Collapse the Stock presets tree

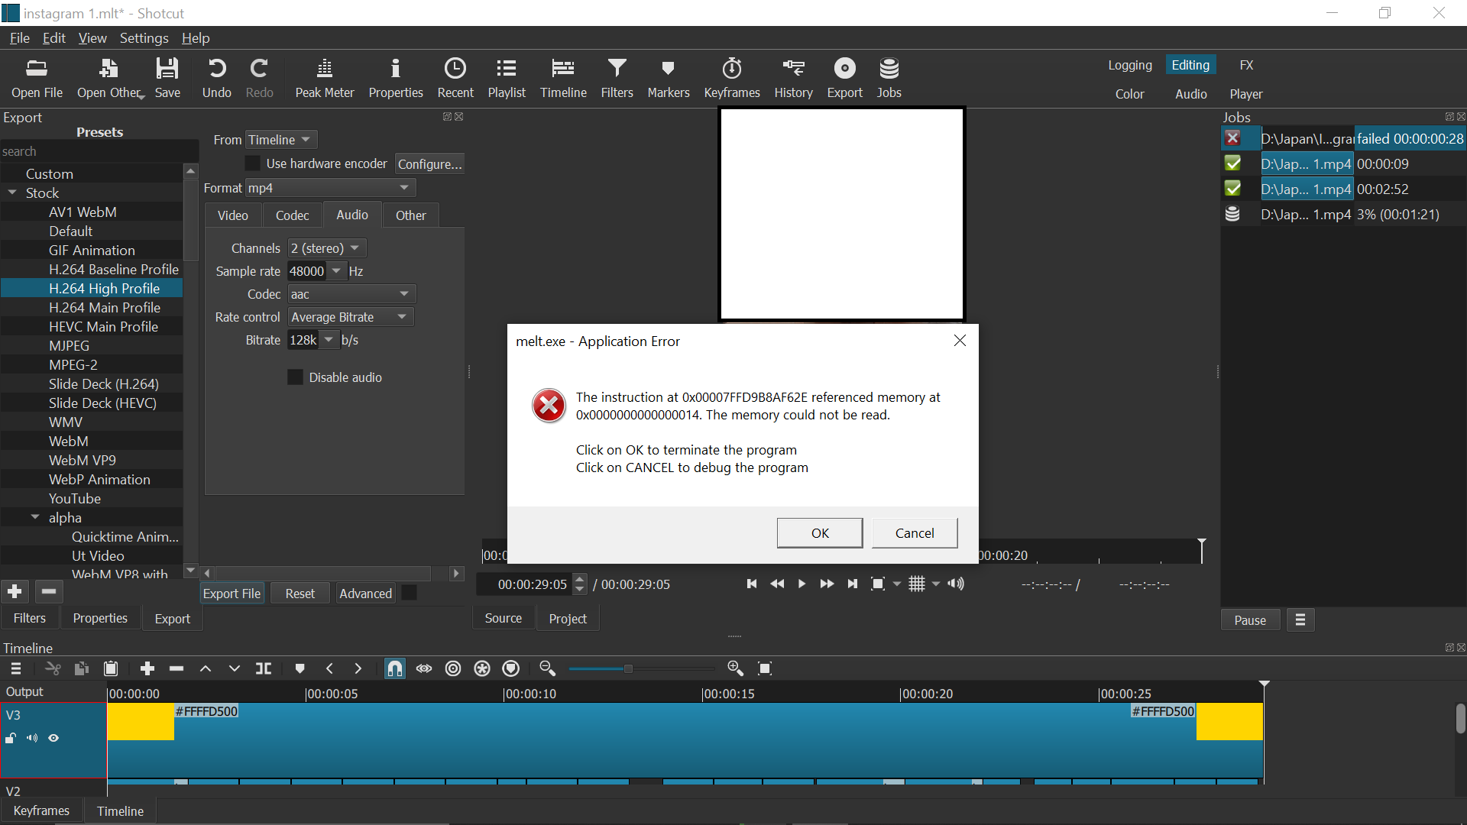click(12, 192)
